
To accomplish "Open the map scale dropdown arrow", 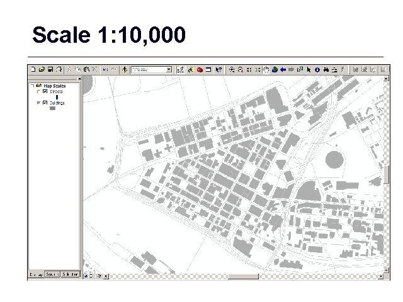I will (169, 70).
